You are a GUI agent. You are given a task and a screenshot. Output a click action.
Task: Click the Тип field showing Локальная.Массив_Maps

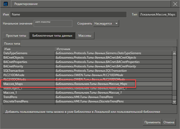point(158,14)
